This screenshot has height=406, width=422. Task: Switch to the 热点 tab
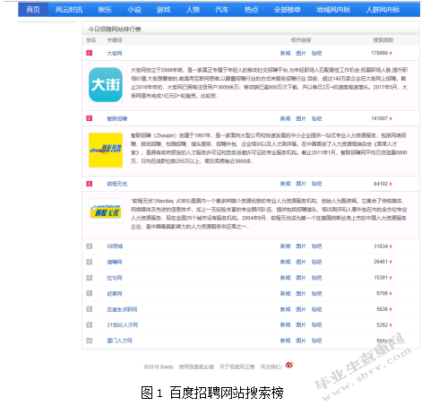coord(251,10)
